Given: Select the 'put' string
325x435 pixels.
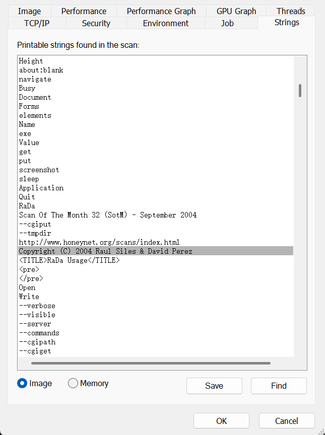Looking at the screenshot, I should (x=156, y=161).
